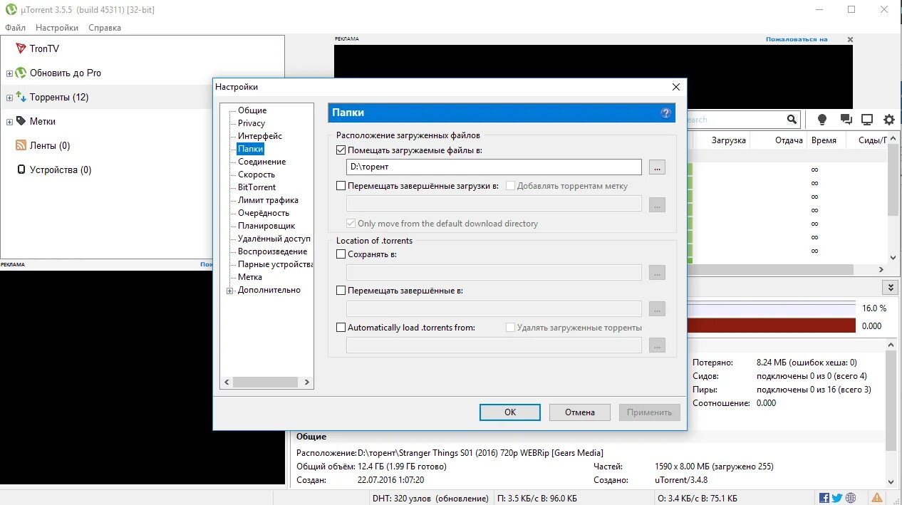Viewport: 902px width, 505px height.
Task: Click the 16.0 % download progress bar
Action: (771, 308)
